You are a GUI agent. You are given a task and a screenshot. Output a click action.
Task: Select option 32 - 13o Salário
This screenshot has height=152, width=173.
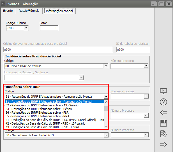pyautogui.click(x=42, y=105)
